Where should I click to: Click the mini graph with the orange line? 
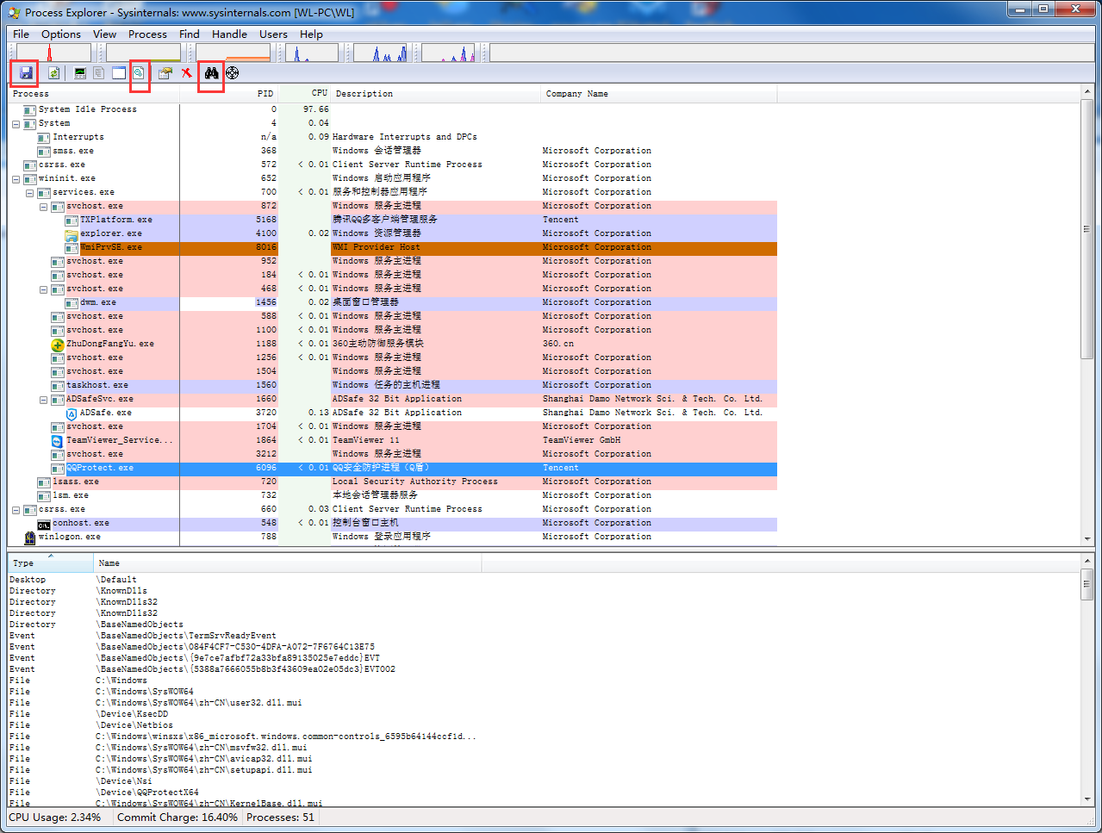pos(233,53)
